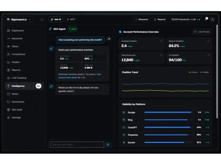Click the Graphs bar chart icon

coord(8,62)
